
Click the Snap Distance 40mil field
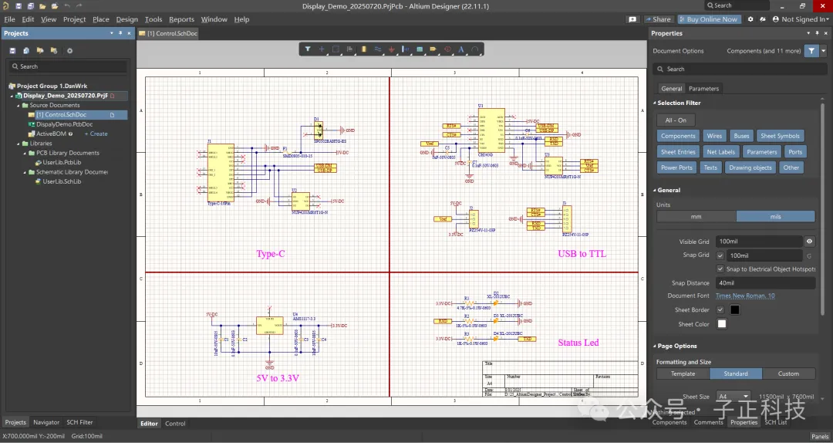point(765,283)
